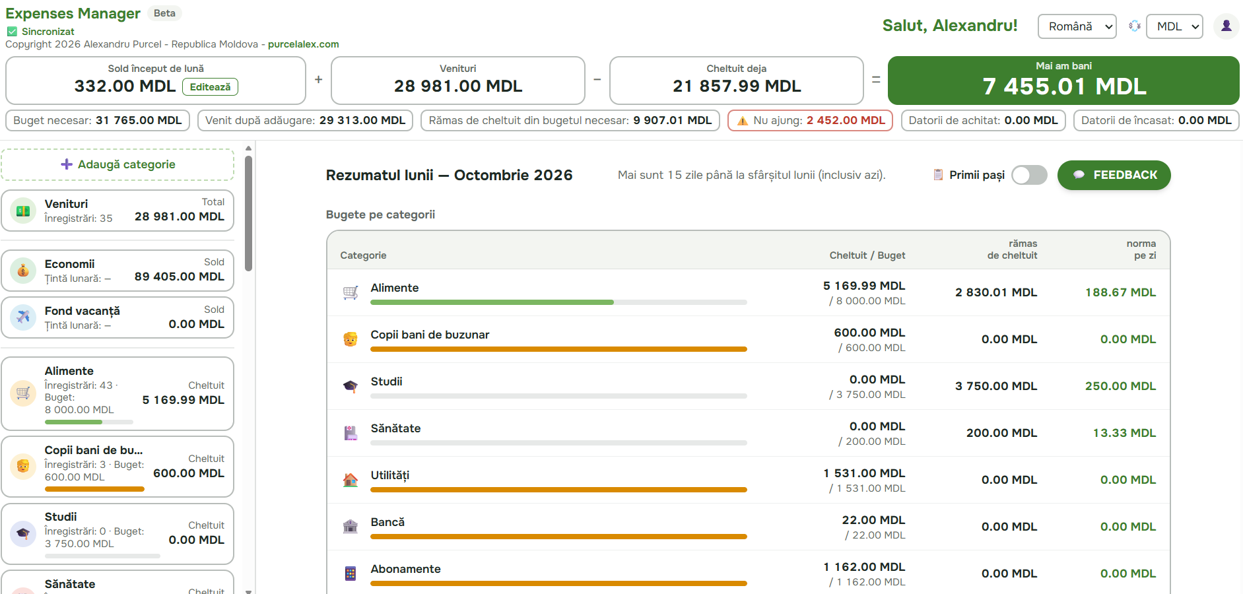This screenshot has height=594, width=1243.
Task: Open the Română language dropdown
Action: 1077,26
